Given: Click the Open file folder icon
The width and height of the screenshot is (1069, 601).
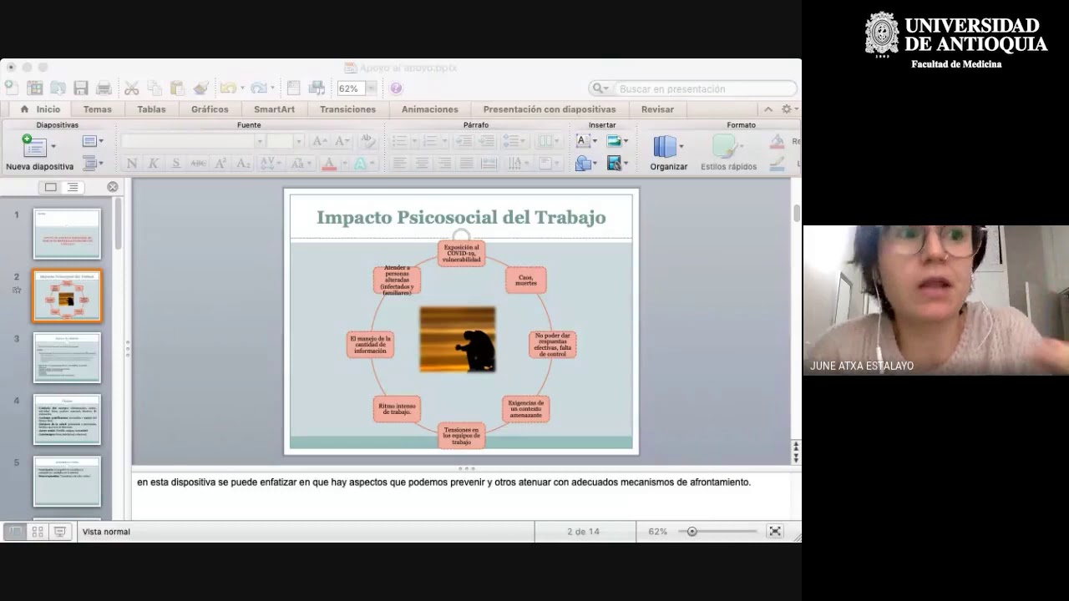Looking at the screenshot, I should click(58, 88).
